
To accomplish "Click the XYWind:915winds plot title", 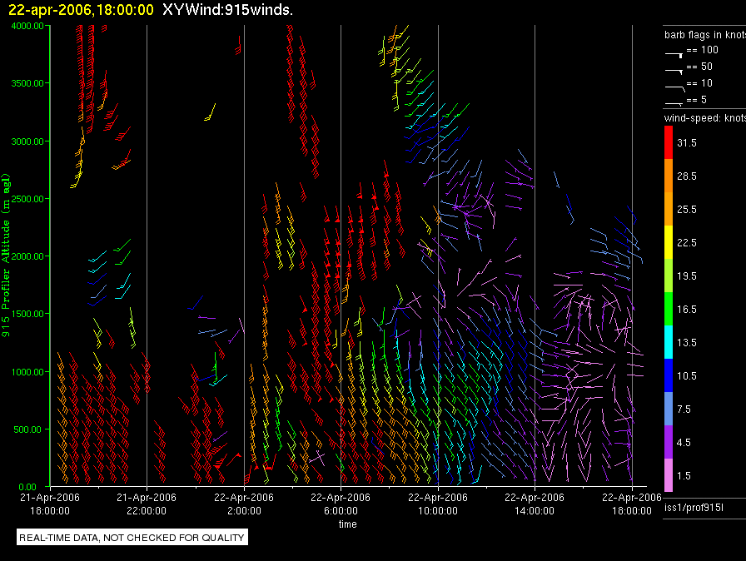I will click(227, 9).
